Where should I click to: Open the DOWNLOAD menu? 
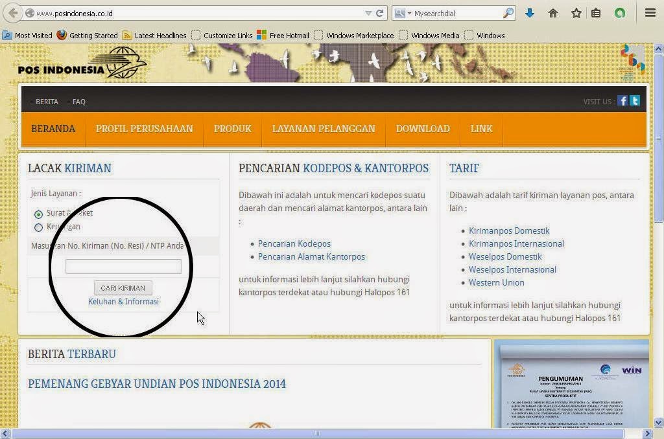coord(423,129)
